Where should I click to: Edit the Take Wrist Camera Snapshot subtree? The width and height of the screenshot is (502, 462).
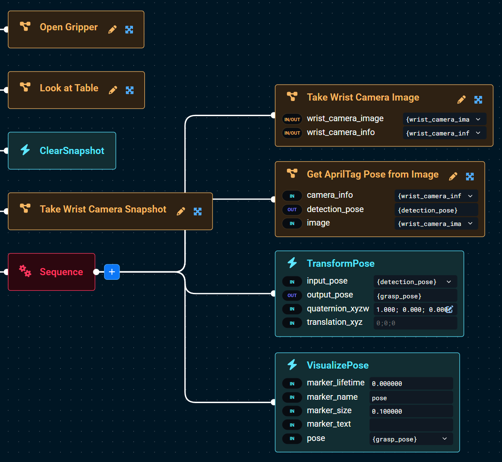pos(181,211)
